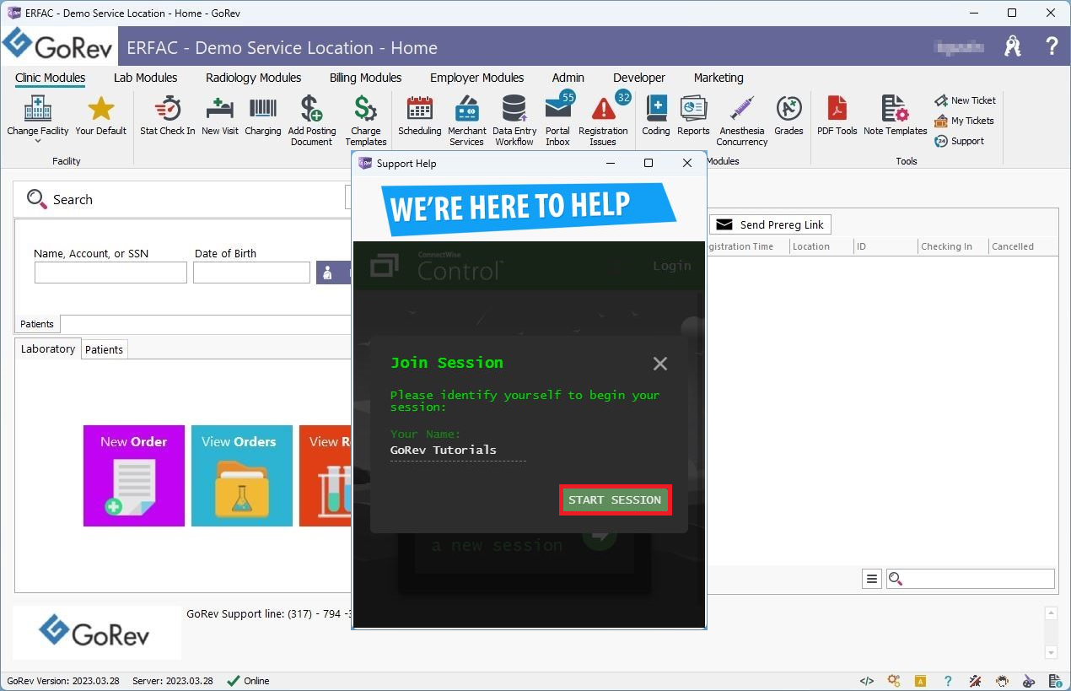Click the question mark help icon in header
The image size is (1071, 691).
(x=1052, y=46)
